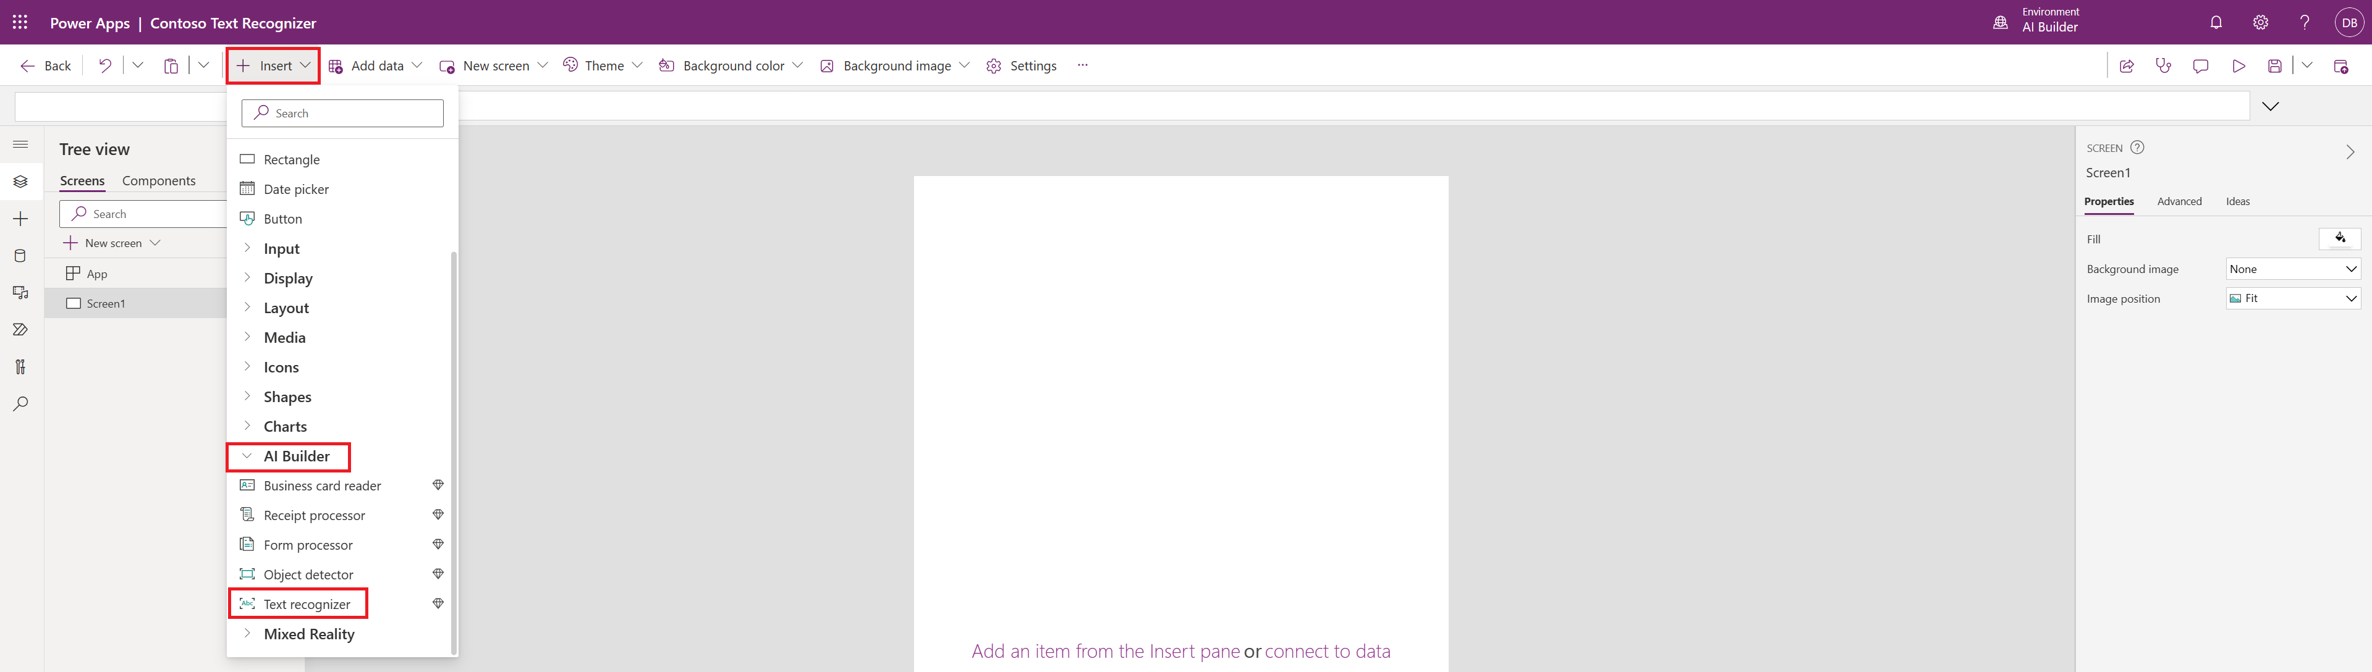Click the Save app icon
This screenshot has width=2372, height=672.
pos(2275,65)
